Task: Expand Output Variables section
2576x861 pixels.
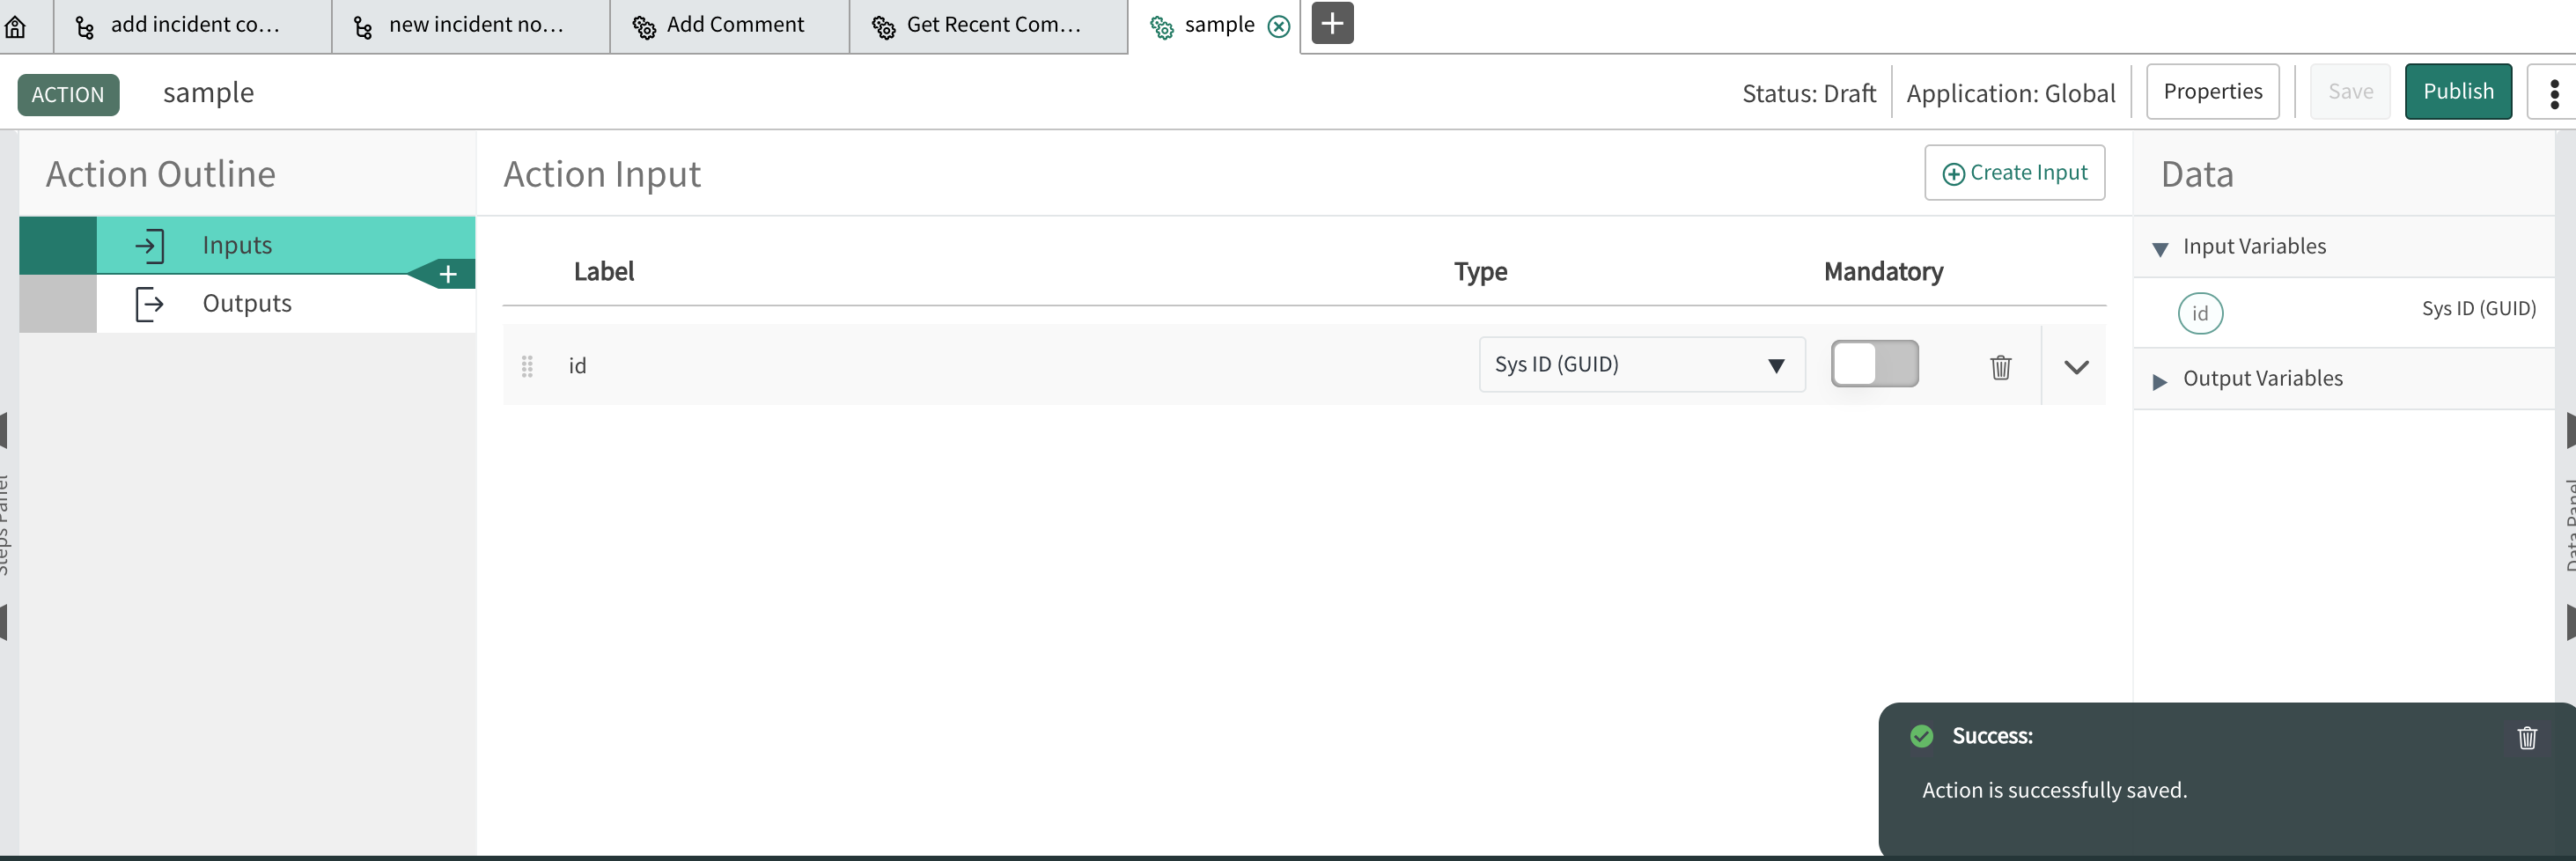Action: tap(2159, 381)
